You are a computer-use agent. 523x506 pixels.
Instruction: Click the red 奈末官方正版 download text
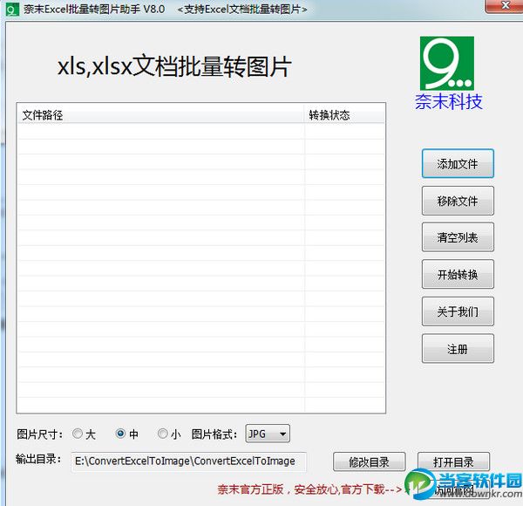pos(309,489)
